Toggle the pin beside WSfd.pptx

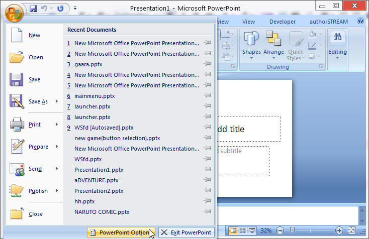[207, 159]
